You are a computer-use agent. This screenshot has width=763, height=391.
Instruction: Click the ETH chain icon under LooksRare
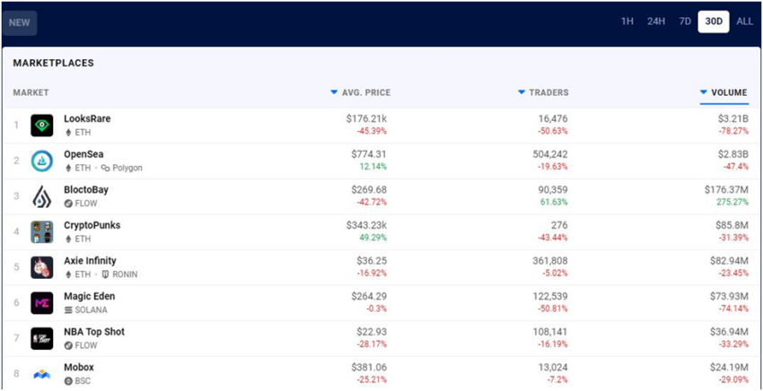coord(68,133)
